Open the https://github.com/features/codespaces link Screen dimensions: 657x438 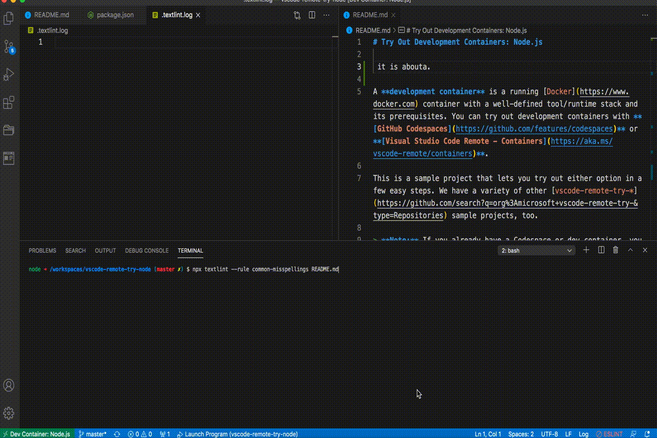[x=534, y=129]
